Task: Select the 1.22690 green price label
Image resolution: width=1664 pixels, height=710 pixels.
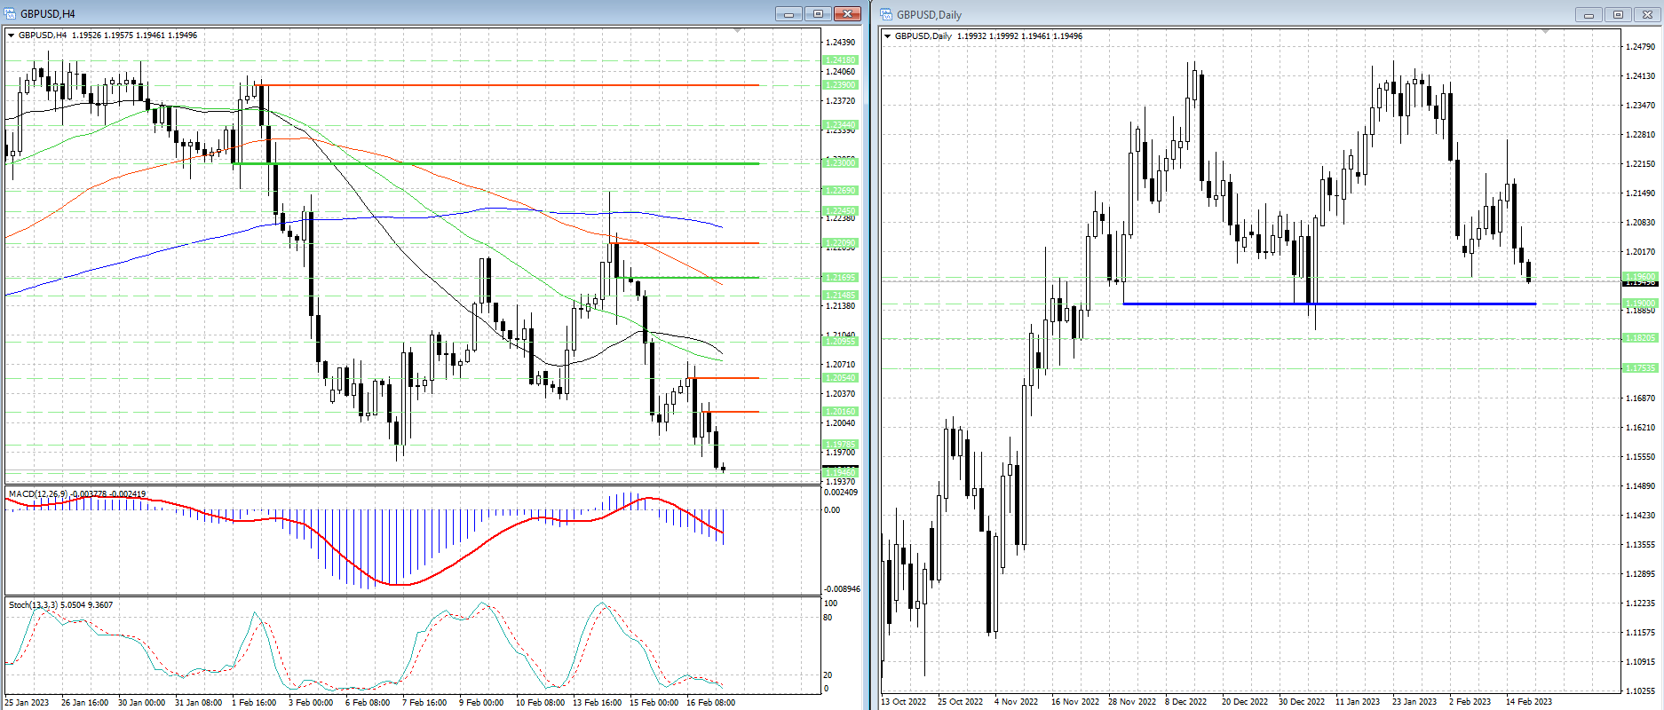Action: 841,191
